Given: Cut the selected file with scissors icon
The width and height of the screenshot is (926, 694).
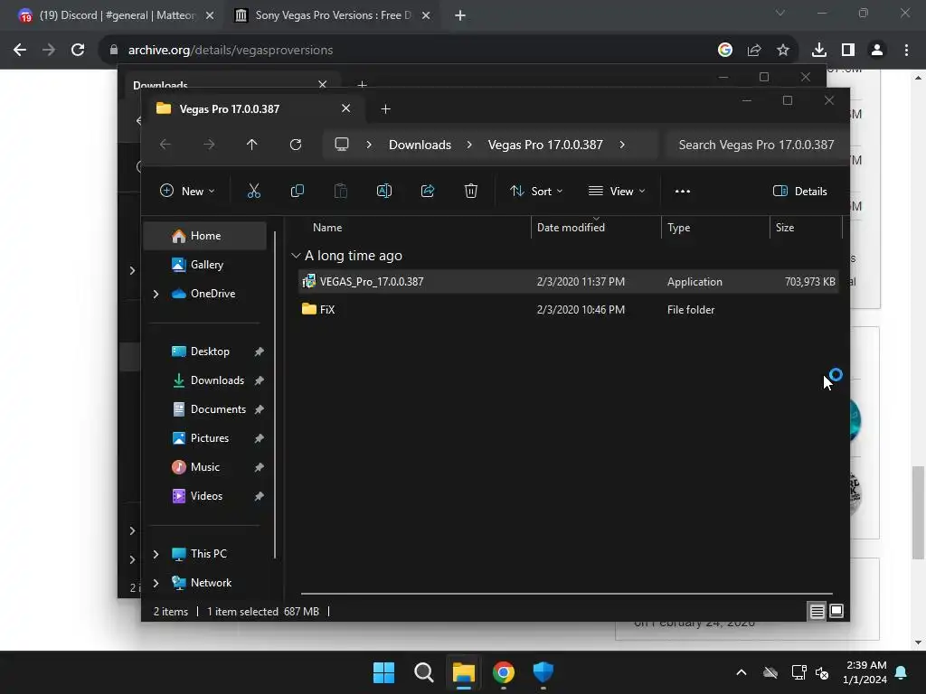Looking at the screenshot, I should click(253, 191).
